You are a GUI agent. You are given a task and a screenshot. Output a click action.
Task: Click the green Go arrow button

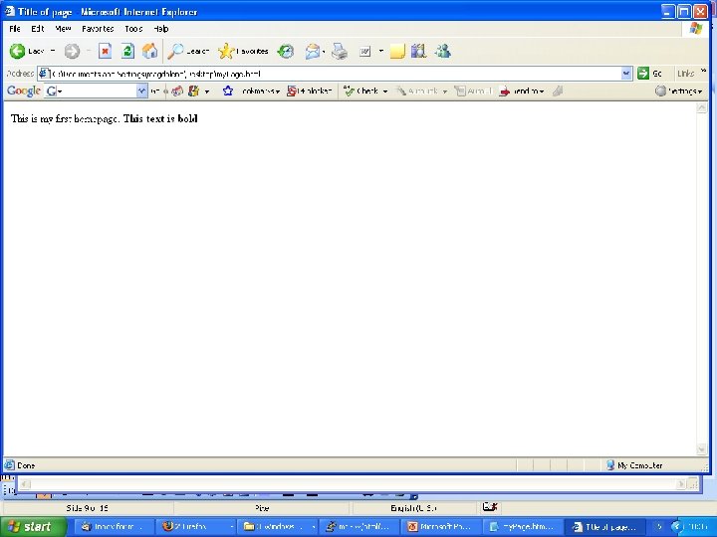(643, 73)
